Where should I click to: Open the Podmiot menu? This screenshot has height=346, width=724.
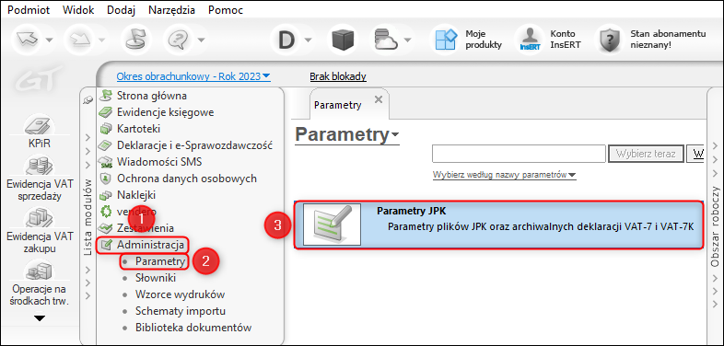pyautogui.click(x=29, y=10)
